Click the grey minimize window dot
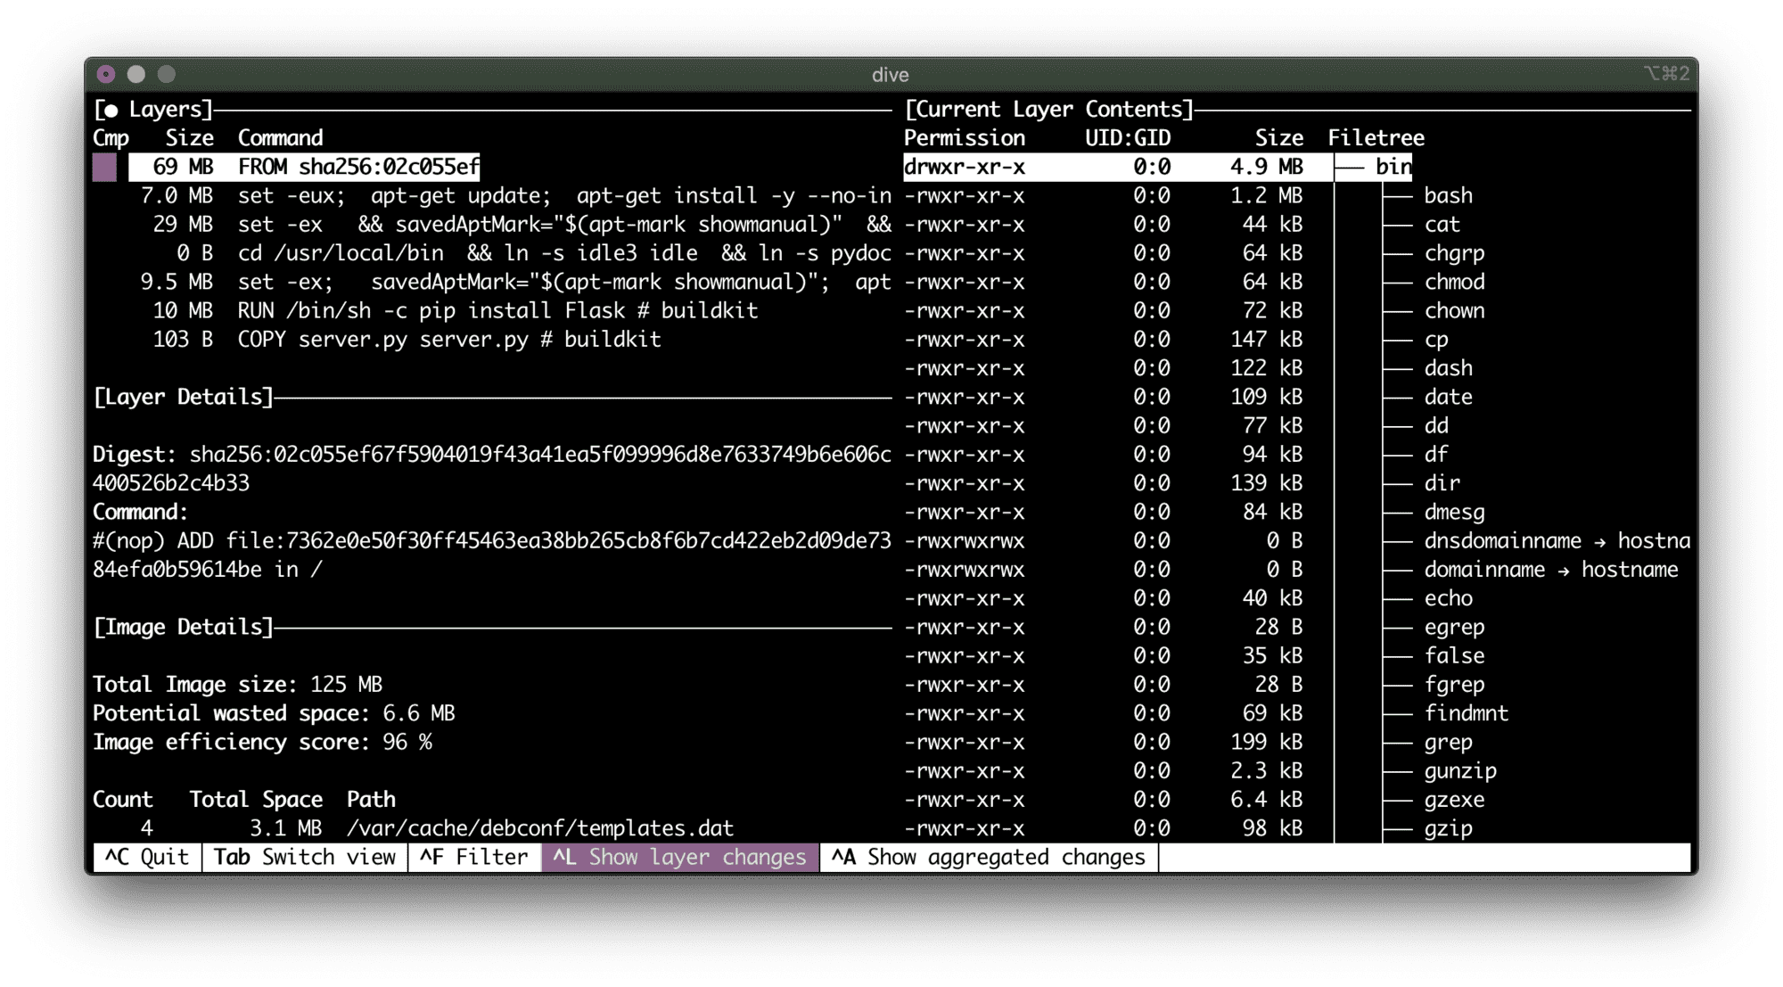Viewport: 1783px width, 987px height. [x=136, y=74]
